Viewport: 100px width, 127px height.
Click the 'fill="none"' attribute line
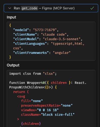tap(32, 101)
